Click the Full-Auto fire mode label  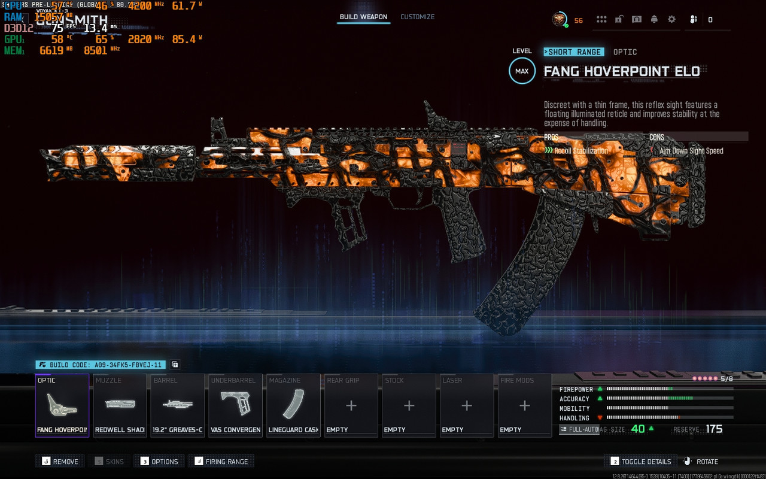coord(579,429)
